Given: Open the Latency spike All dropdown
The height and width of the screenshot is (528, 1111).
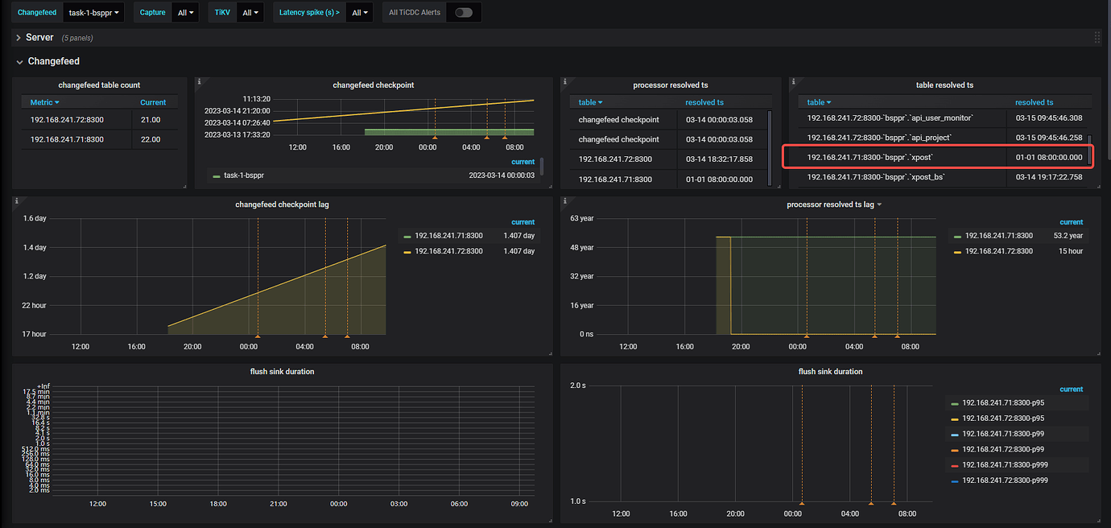Looking at the screenshot, I should tap(359, 12).
